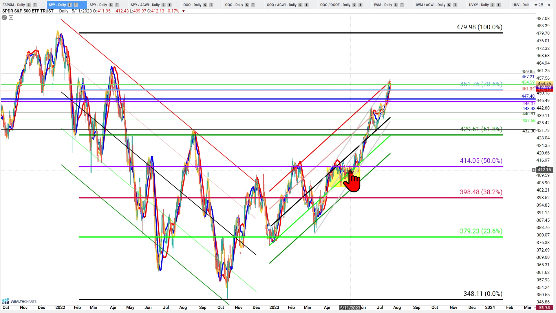
Task: Click the T icon on the QQQ / ACWI - Daily tab
Action: coord(306,5)
